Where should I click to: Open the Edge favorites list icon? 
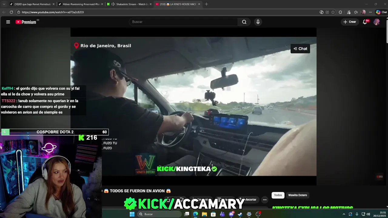pyautogui.click(x=356, y=12)
